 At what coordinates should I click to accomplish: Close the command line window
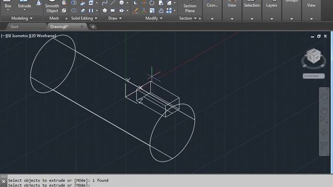pyautogui.click(x=4, y=181)
